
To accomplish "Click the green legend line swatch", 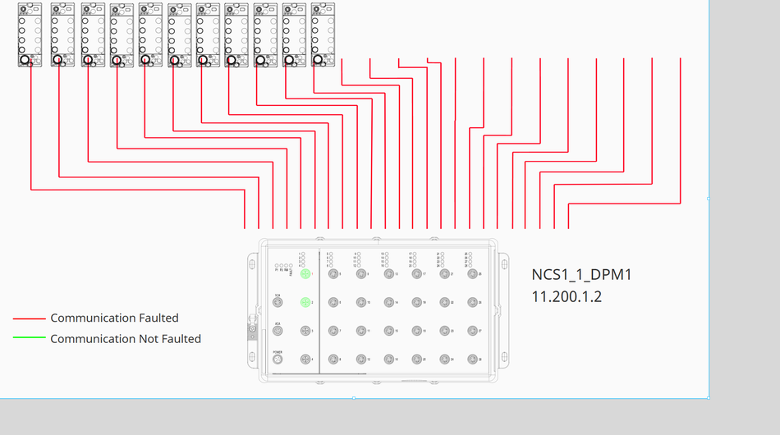I will [x=30, y=338].
